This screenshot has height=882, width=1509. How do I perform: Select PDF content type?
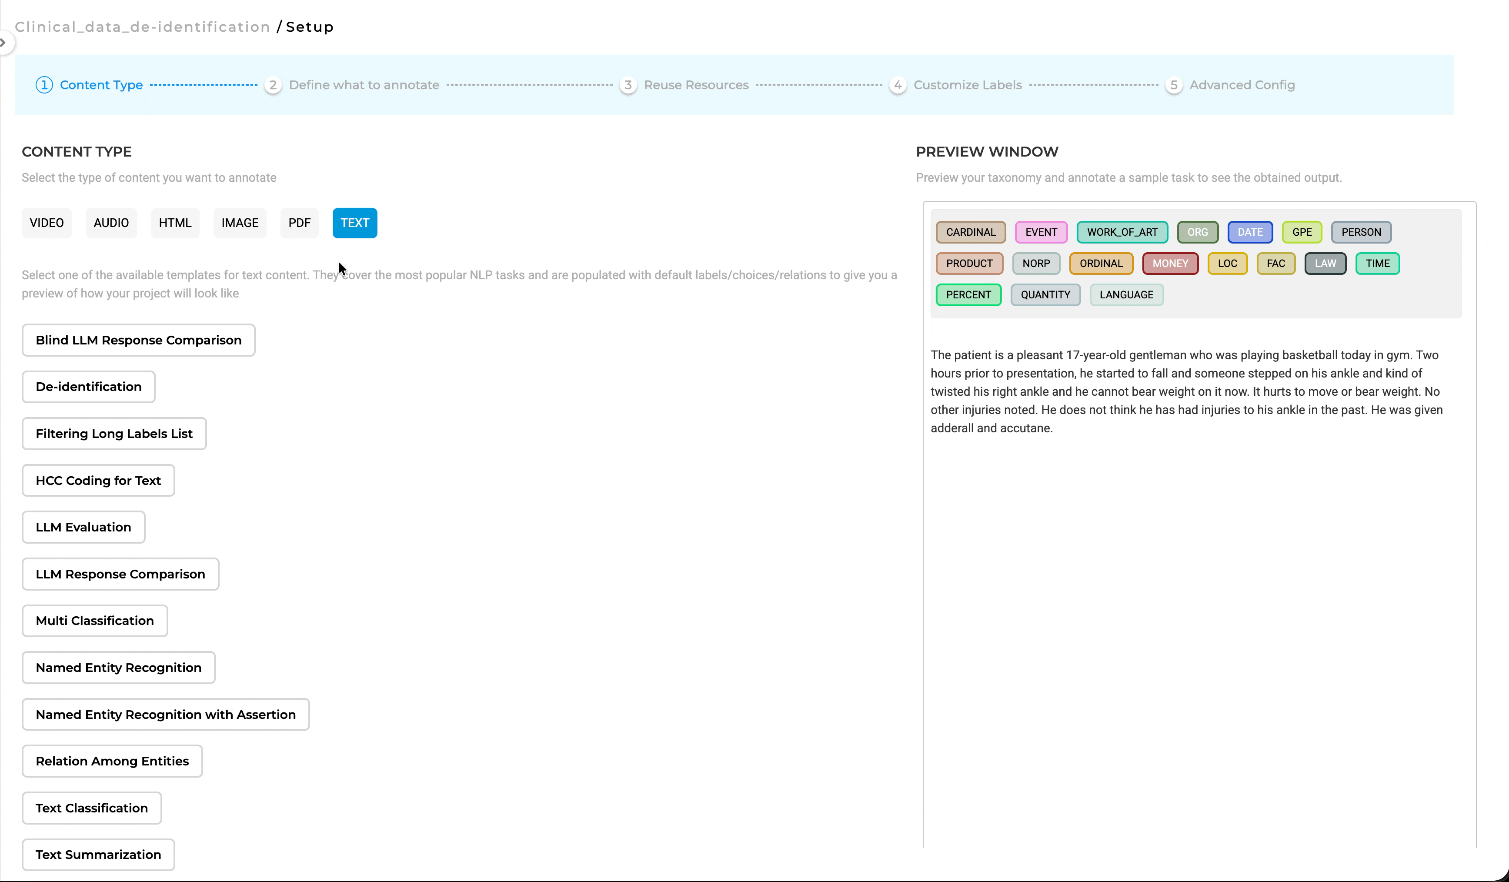(x=299, y=223)
